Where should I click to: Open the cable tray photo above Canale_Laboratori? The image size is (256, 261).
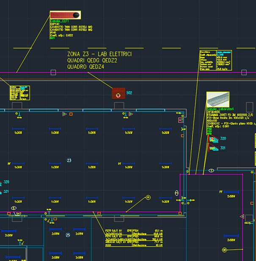(218, 99)
